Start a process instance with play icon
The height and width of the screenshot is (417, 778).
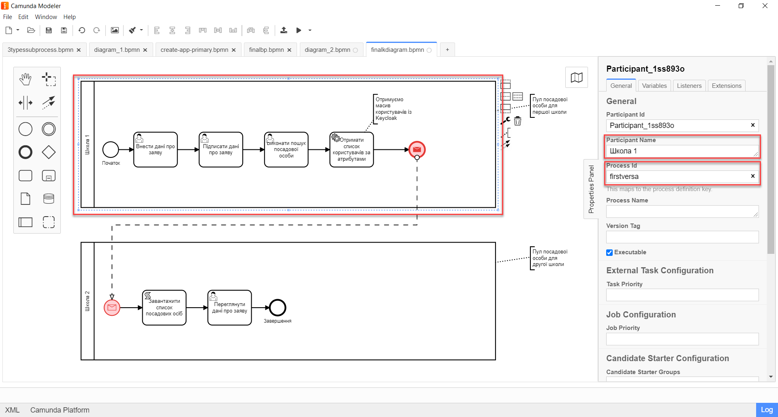tap(299, 30)
